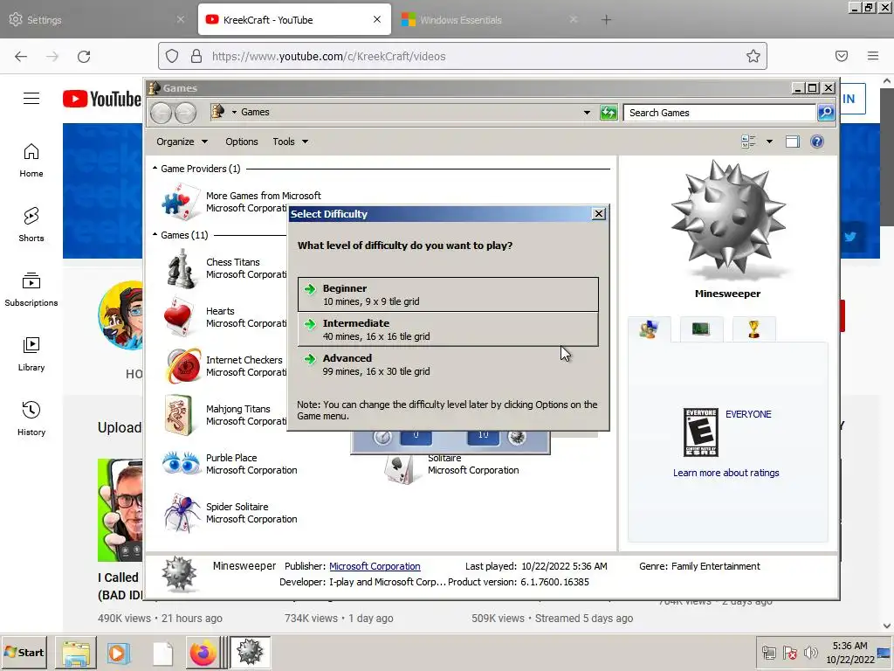Click the browser back arrow
The width and height of the screenshot is (894, 671).
(x=21, y=56)
